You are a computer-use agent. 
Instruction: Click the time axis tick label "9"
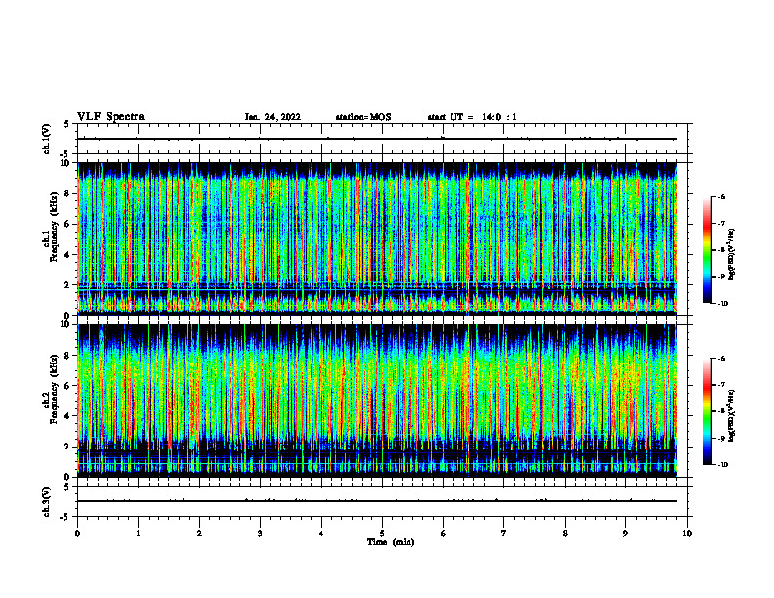tap(625, 534)
